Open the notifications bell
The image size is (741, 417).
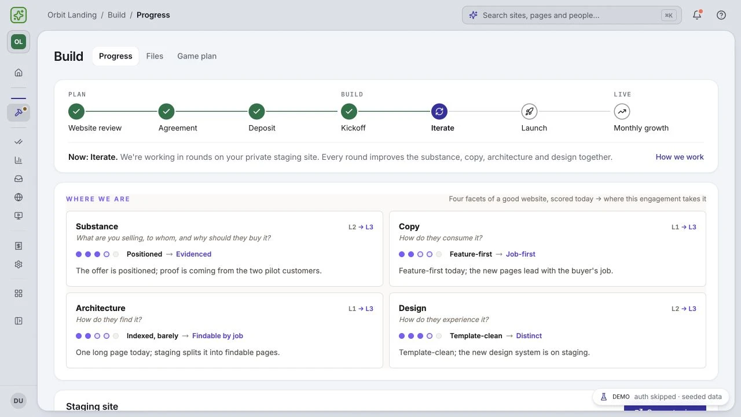click(697, 15)
